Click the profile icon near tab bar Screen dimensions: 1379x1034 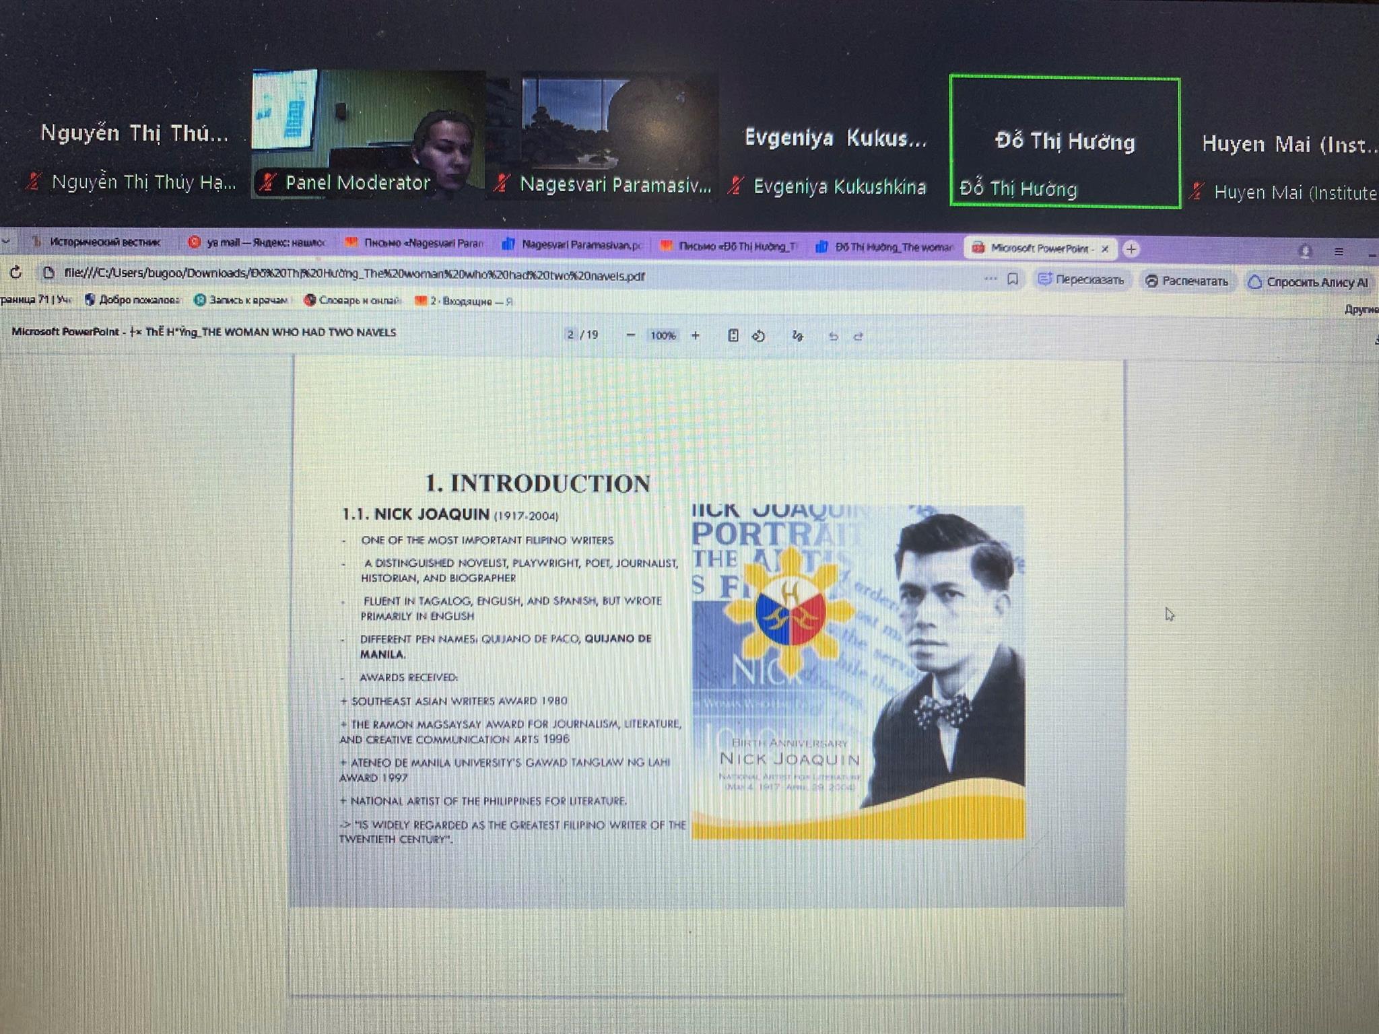(1305, 252)
